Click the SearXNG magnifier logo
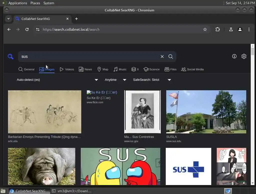 (10, 57)
